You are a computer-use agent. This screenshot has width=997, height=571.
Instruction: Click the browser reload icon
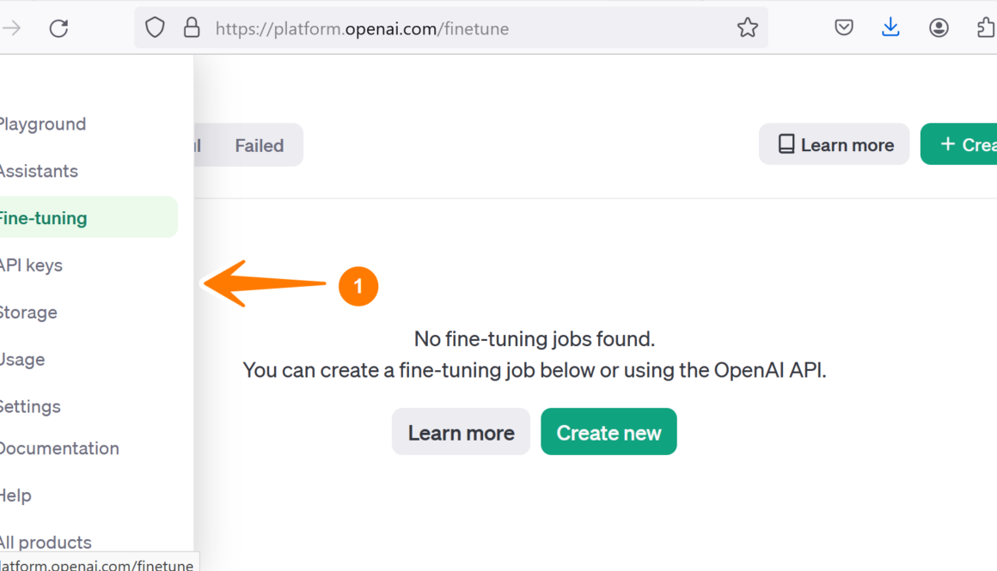58,28
